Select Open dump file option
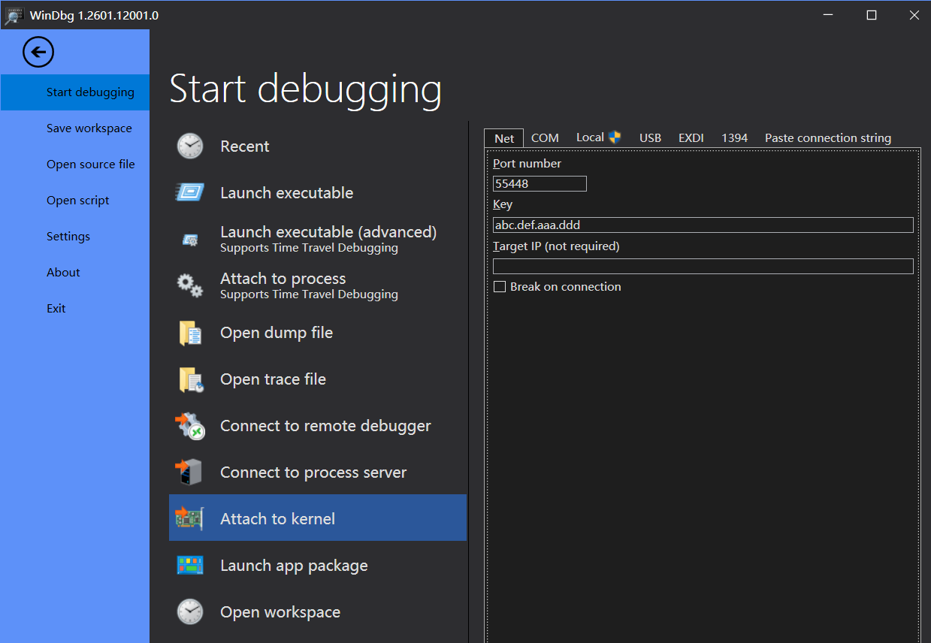This screenshot has height=643, width=931. (318, 333)
